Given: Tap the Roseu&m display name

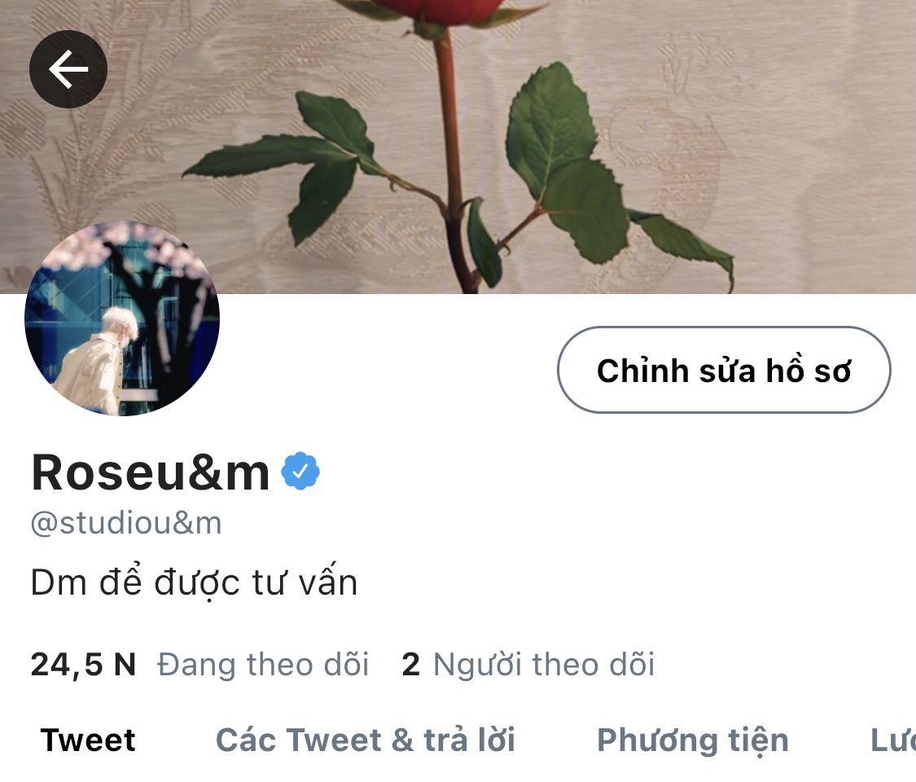Looking at the screenshot, I should 150,472.
